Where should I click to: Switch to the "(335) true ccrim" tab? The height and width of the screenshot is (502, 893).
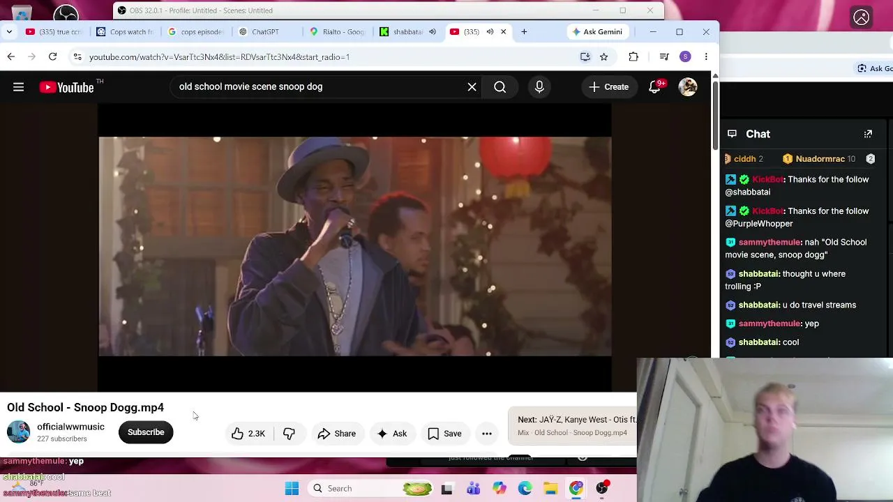pyautogui.click(x=54, y=31)
